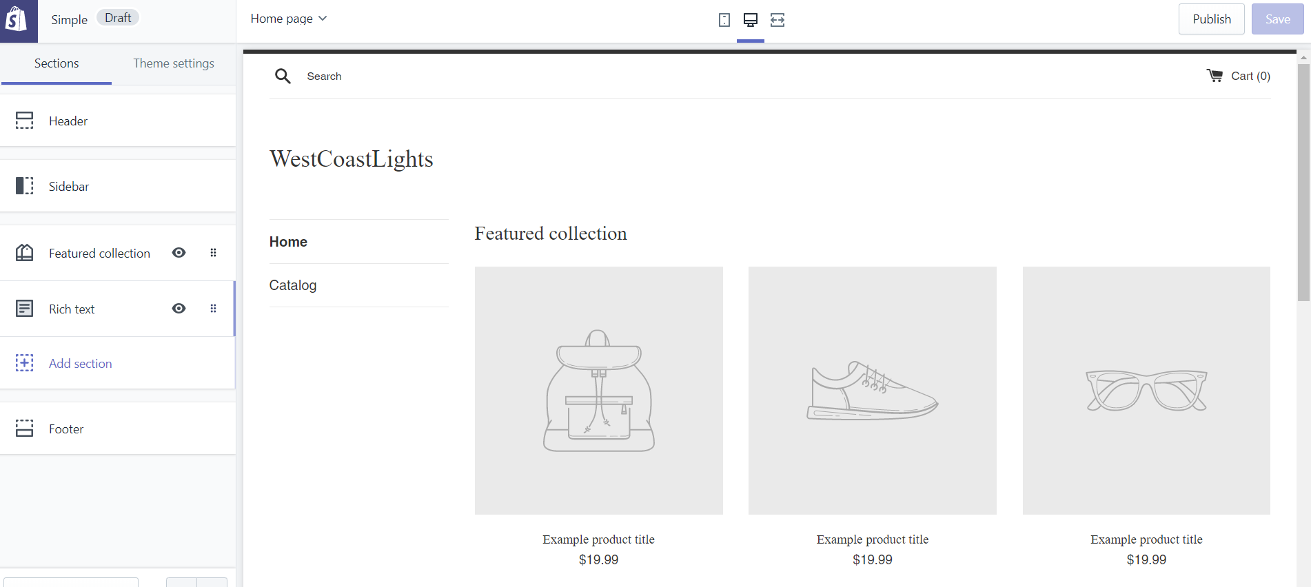Image resolution: width=1311 pixels, height=587 pixels.
Task: Click the search magnifier icon
Action: tap(283, 76)
